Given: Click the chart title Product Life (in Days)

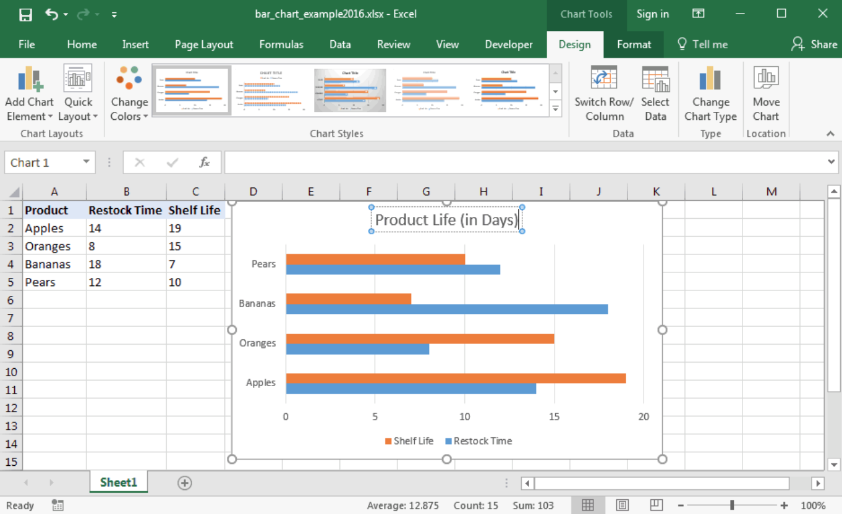Looking at the screenshot, I should [x=447, y=220].
